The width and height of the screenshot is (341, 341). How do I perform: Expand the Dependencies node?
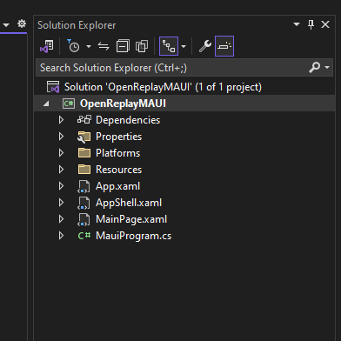61,120
